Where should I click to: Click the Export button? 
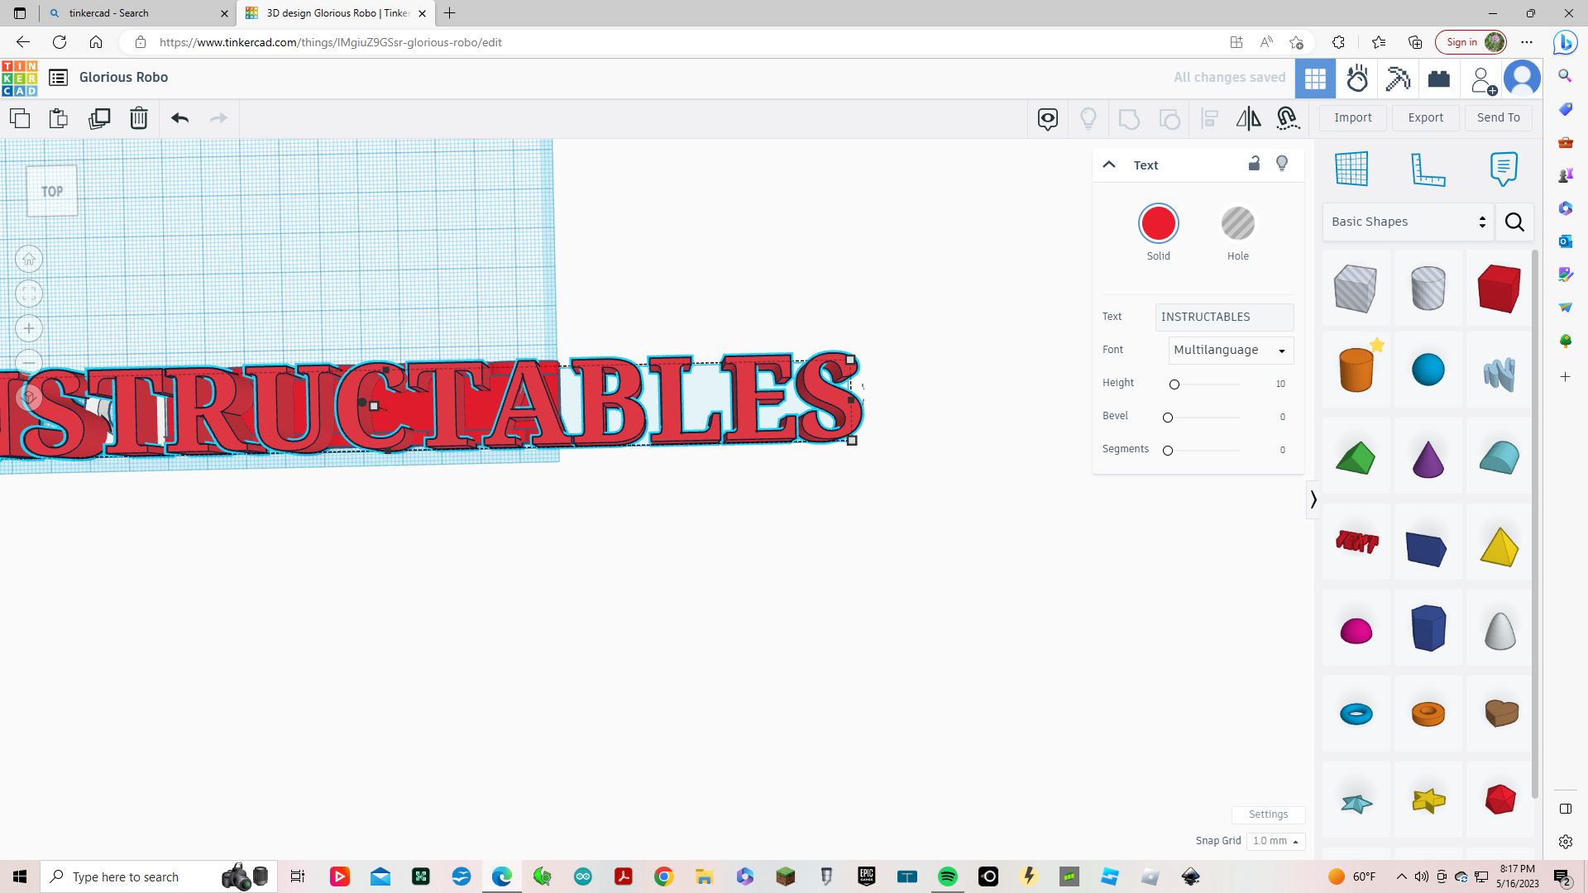point(1424,117)
